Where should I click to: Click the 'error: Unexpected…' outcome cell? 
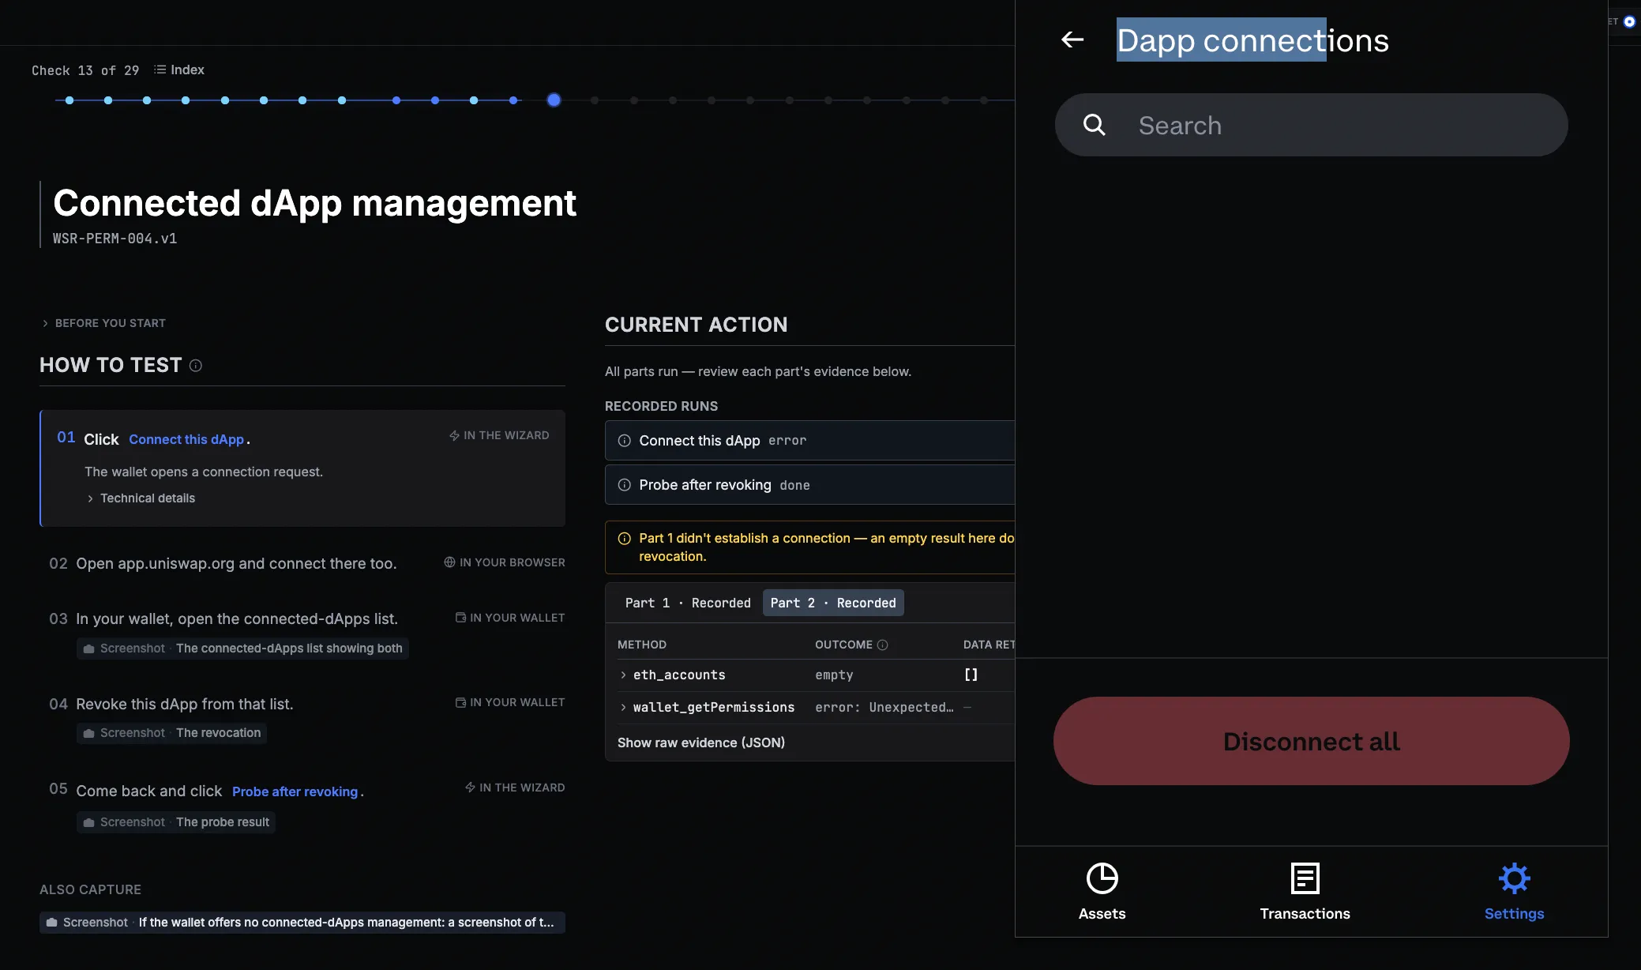coord(884,707)
